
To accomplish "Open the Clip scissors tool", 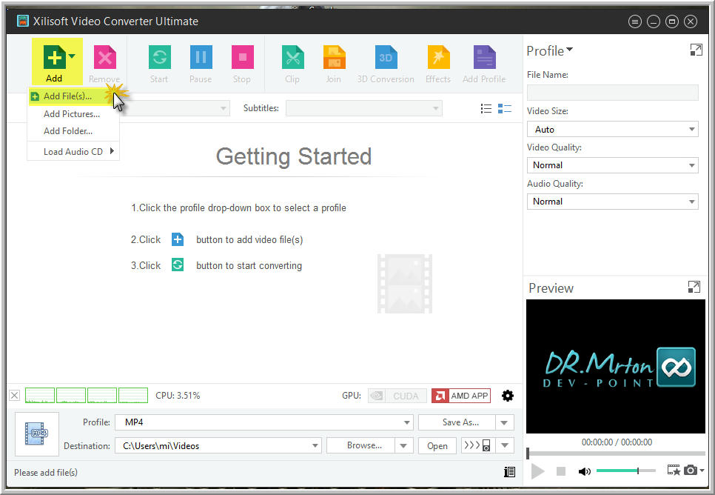I will coord(293,58).
